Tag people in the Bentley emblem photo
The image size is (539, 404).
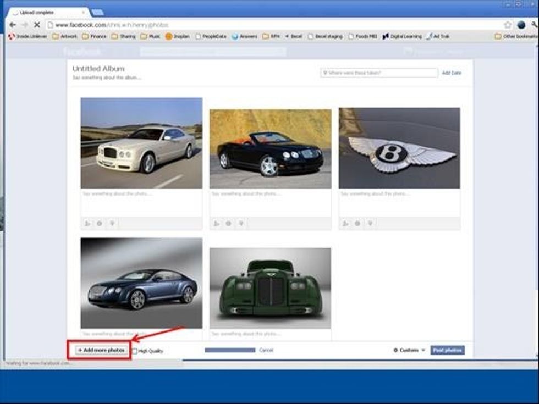(x=345, y=223)
